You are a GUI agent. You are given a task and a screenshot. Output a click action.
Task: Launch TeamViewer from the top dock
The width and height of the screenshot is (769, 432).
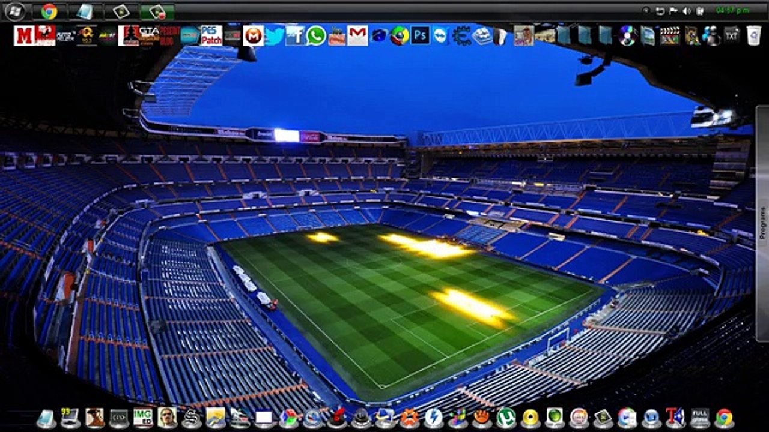[x=440, y=35]
